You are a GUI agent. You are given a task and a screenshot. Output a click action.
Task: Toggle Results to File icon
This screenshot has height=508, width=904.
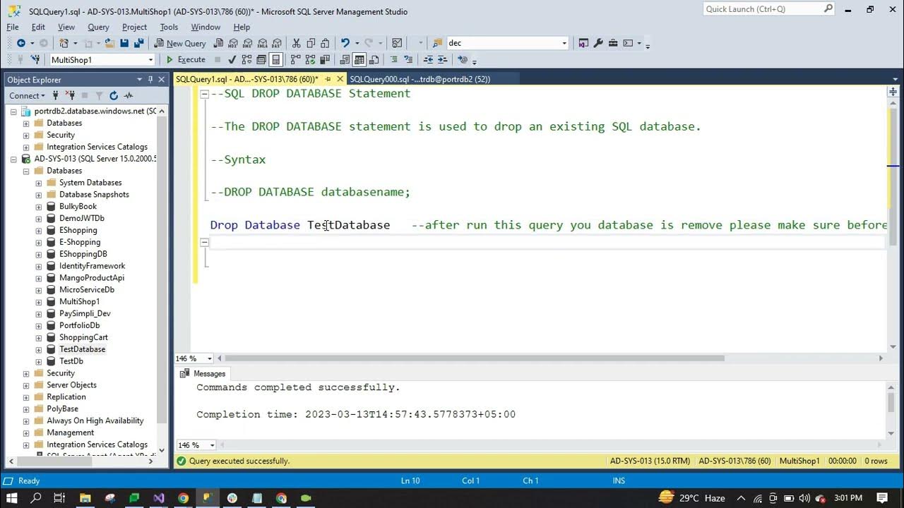(374, 60)
